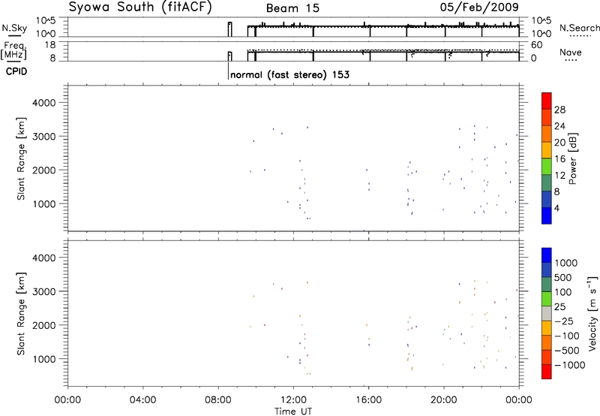Click the '-500' label on velocity color bar
600x416 pixels.
(567, 351)
